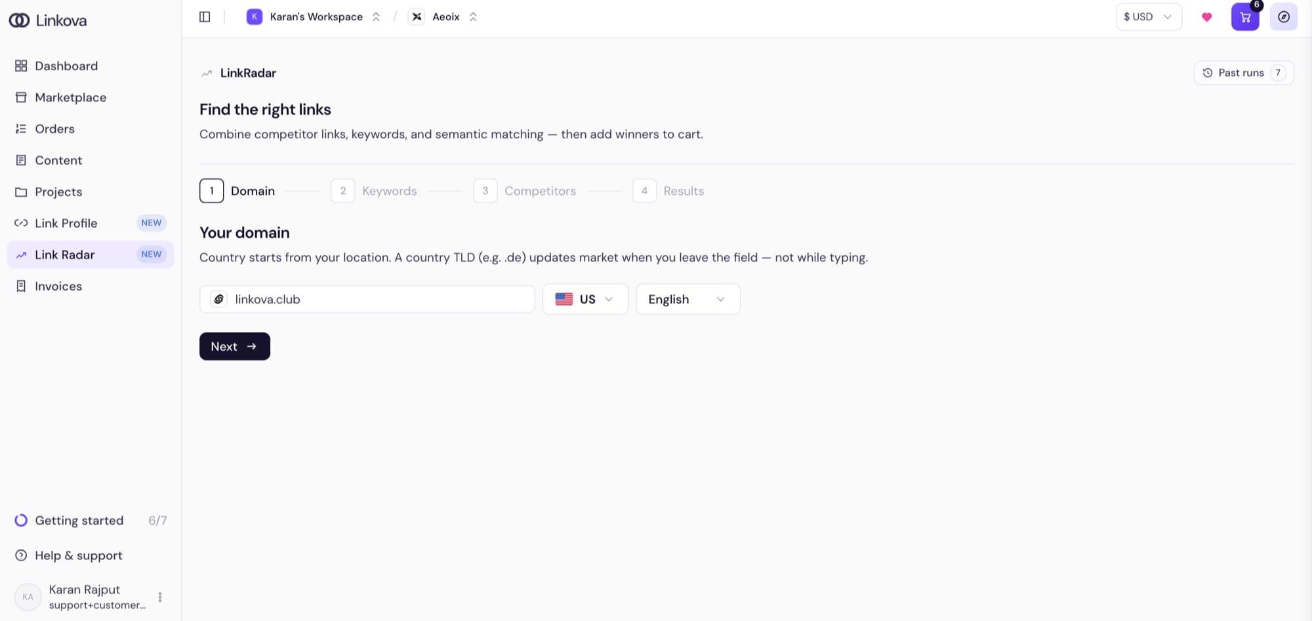Click the Link Profile chain icon
Screen dimensions: 1312x621
(x=21, y=223)
